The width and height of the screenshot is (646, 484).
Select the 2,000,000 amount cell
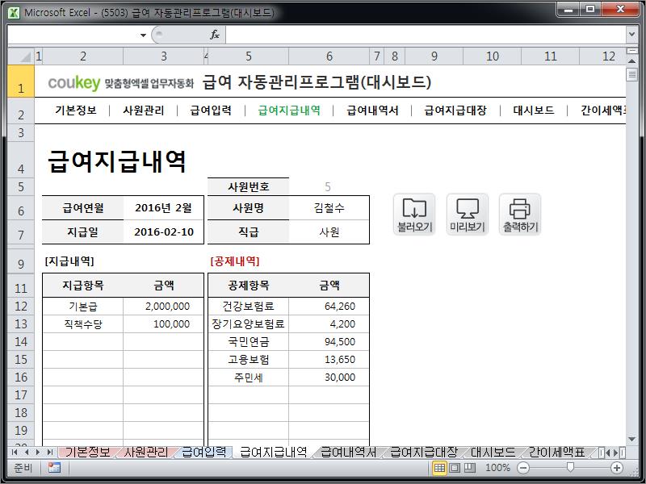[x=164, y=307]
